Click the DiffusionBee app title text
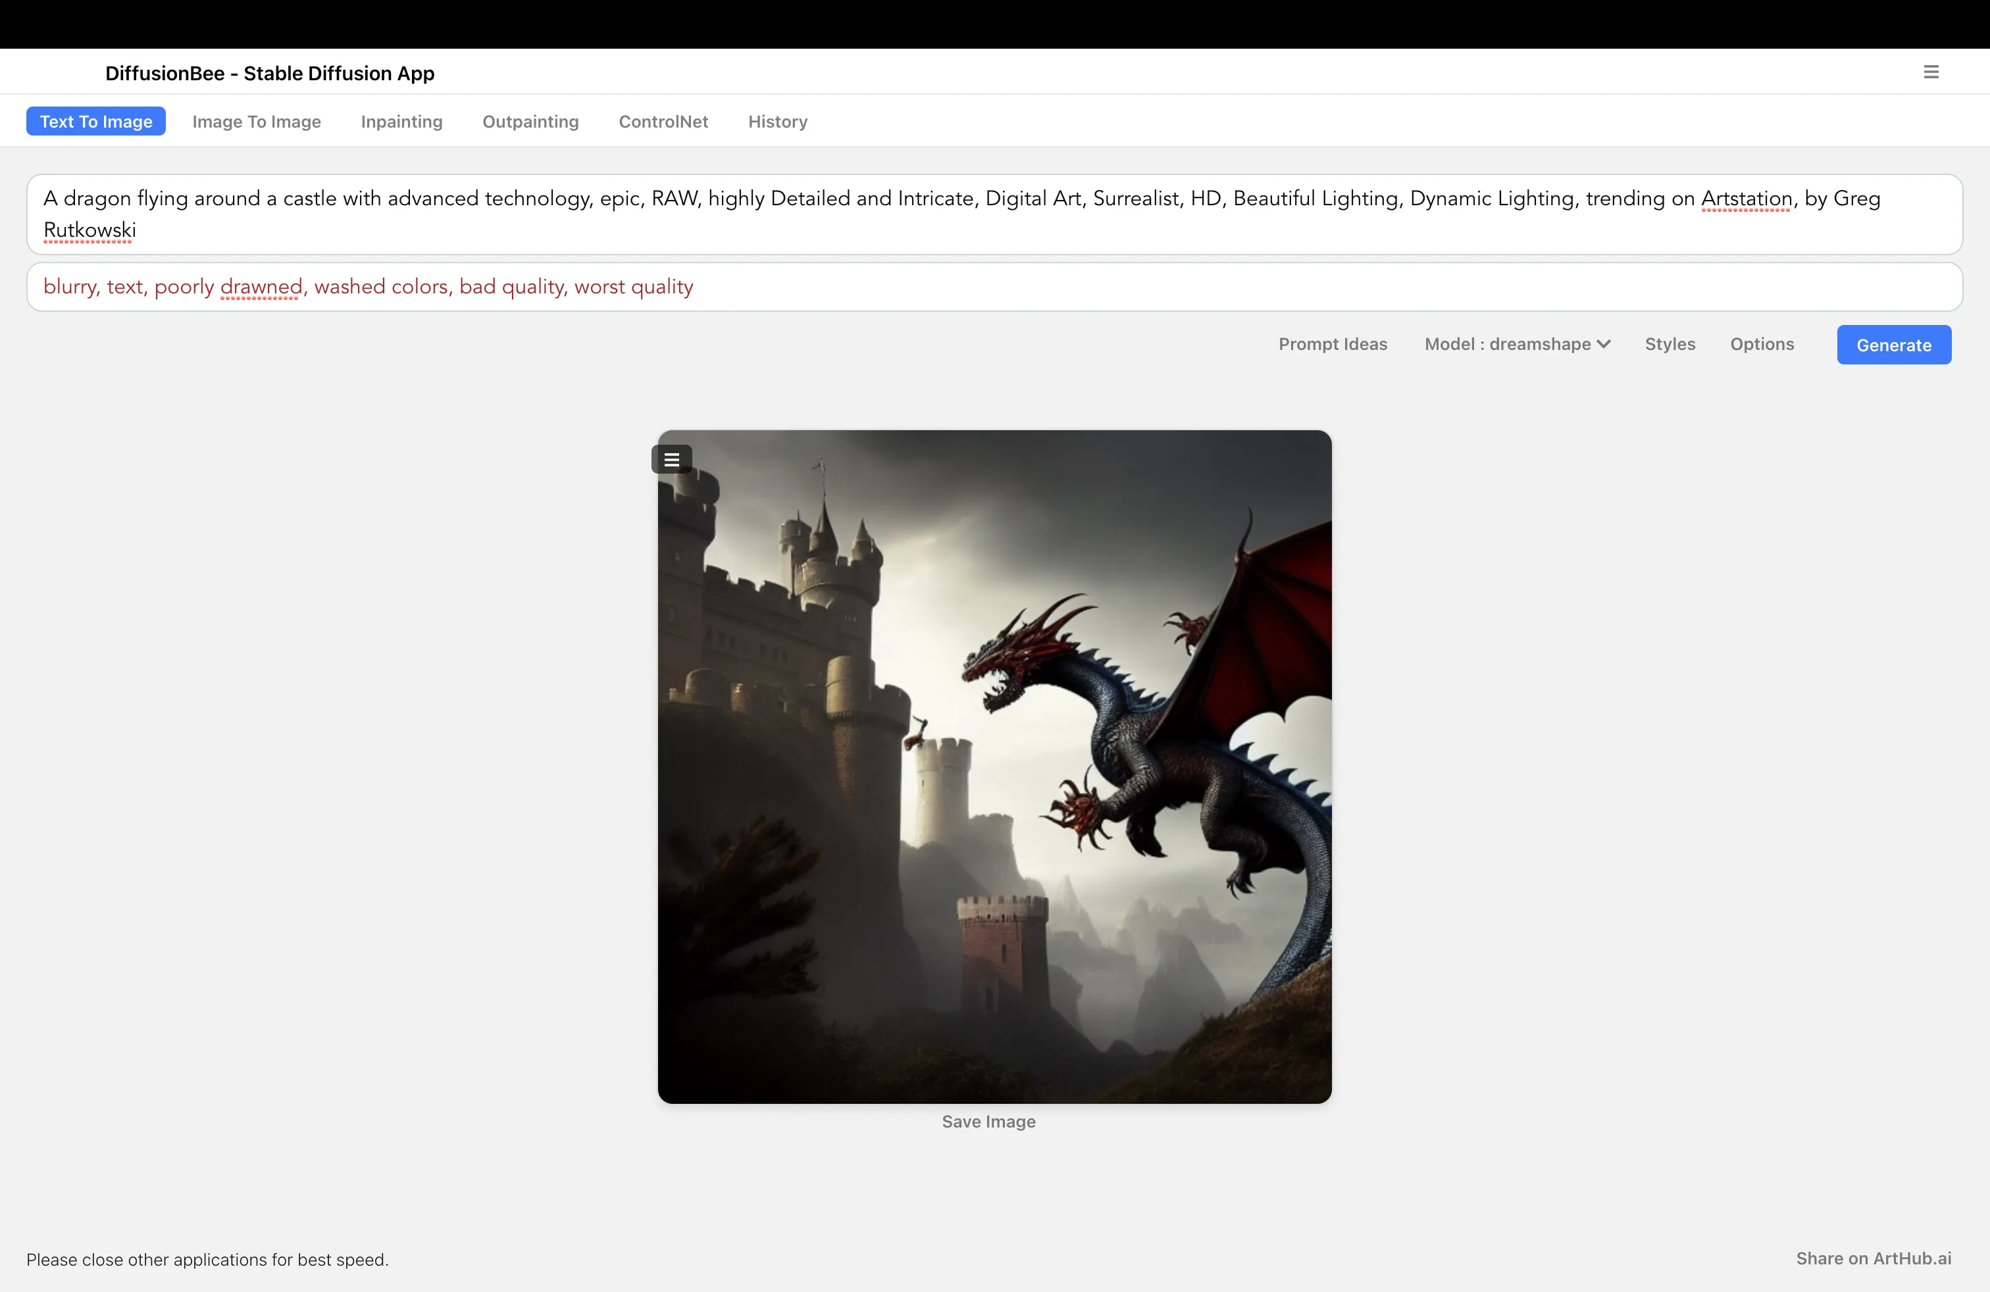 (269, 74)
